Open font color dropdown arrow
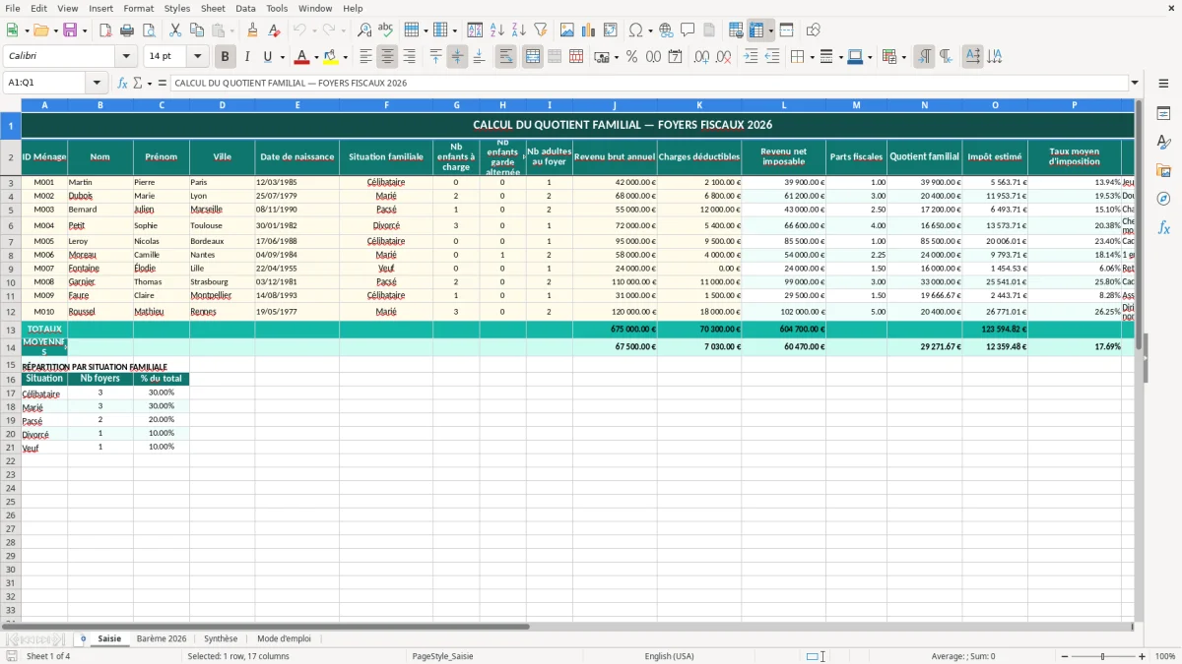Screen dimensions: 1182x664 pos(316,57)
